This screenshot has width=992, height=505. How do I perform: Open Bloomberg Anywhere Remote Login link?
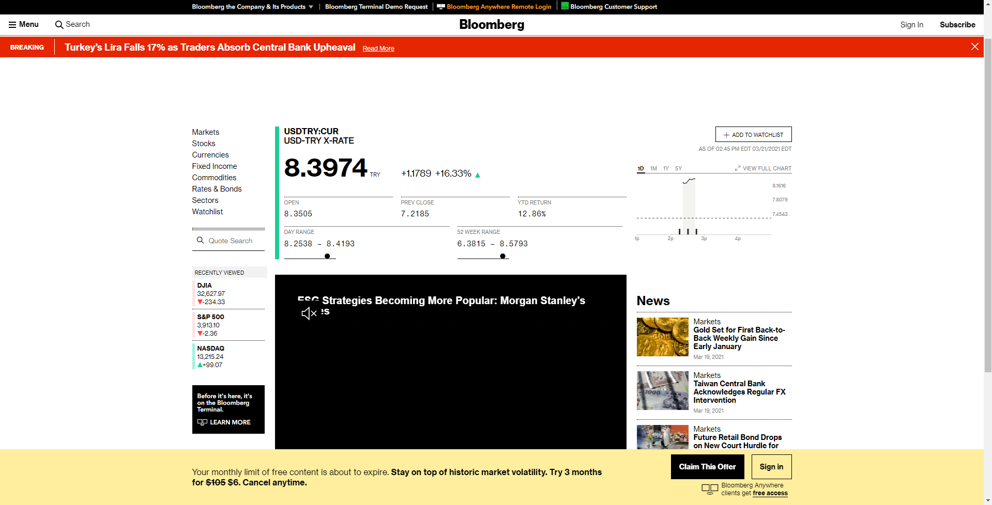coord(499,7)
